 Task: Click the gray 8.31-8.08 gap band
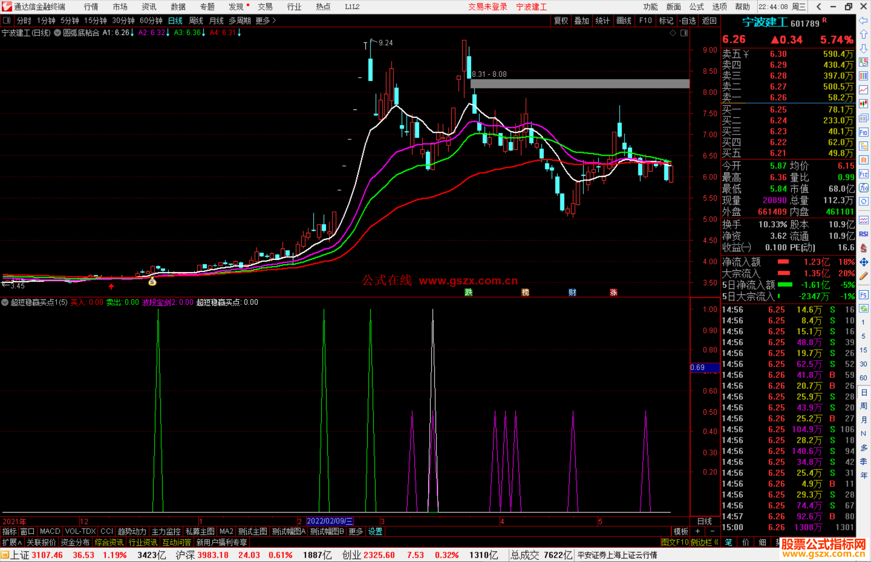tap(580, 84)
